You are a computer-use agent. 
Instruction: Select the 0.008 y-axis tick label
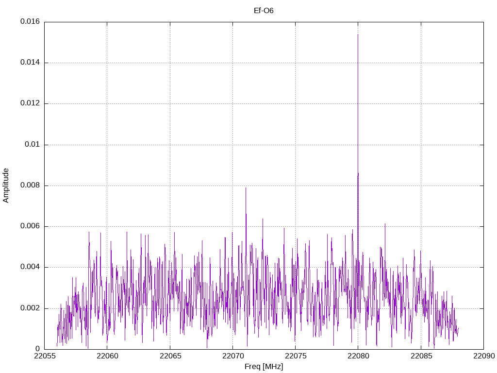(x=30, y=186)
